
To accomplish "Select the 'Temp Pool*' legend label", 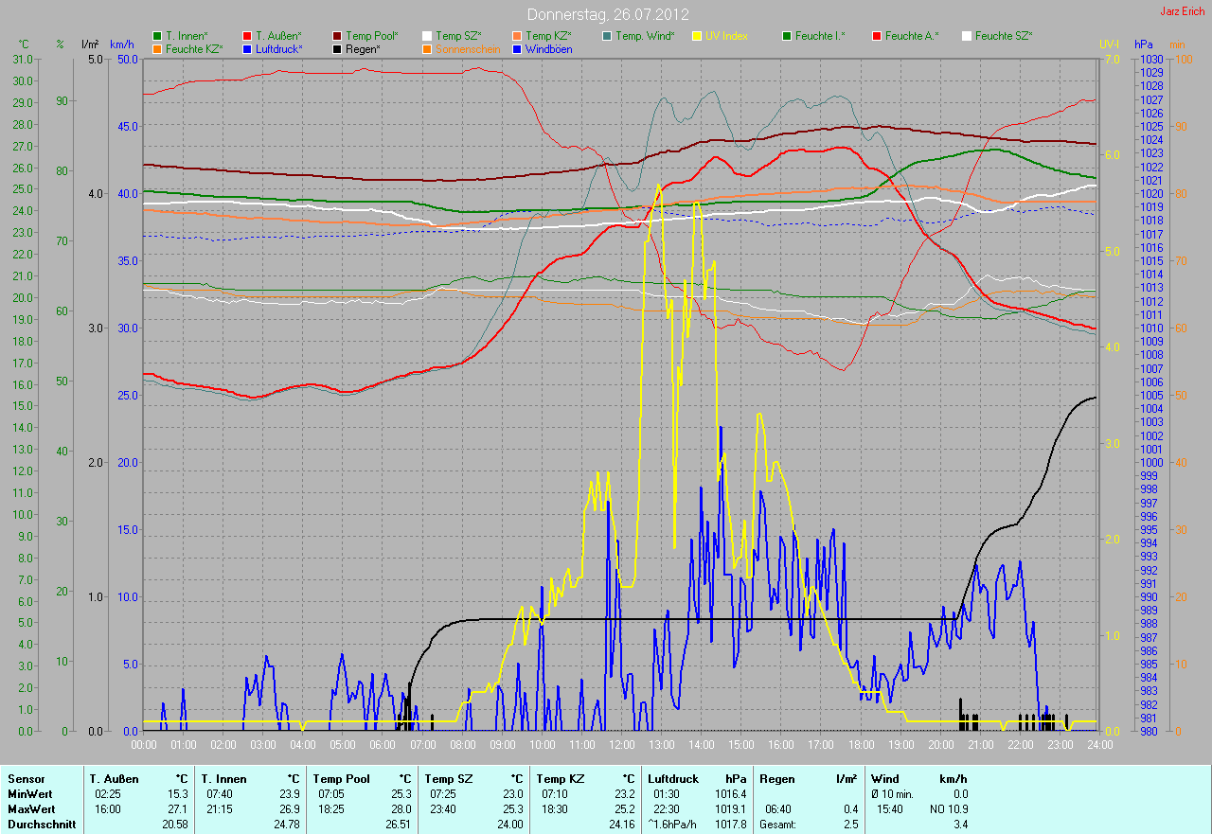I will [372, 36].
